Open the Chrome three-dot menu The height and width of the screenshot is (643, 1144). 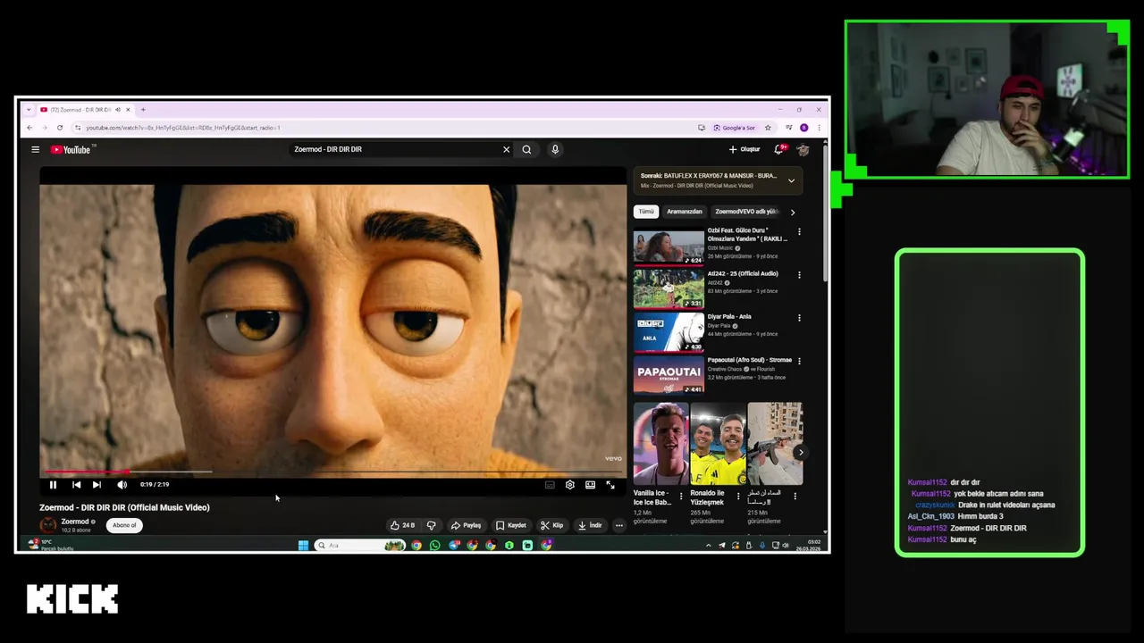pos(819,128)
